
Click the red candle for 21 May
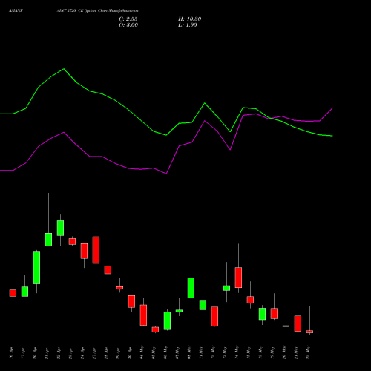point(298,324)
